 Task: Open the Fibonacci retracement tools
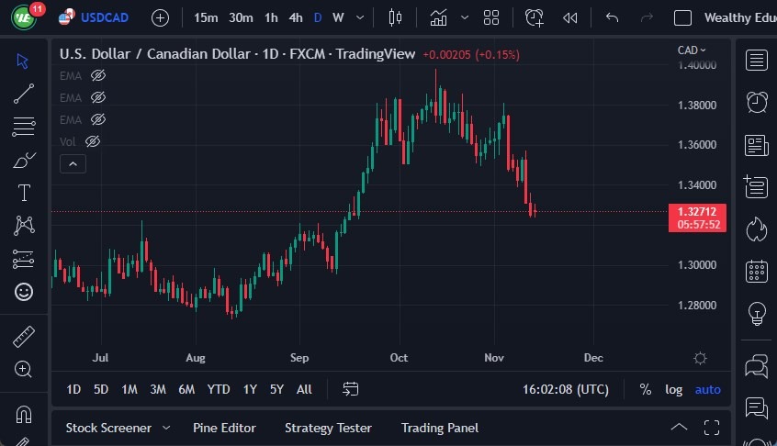click(23, 127)
